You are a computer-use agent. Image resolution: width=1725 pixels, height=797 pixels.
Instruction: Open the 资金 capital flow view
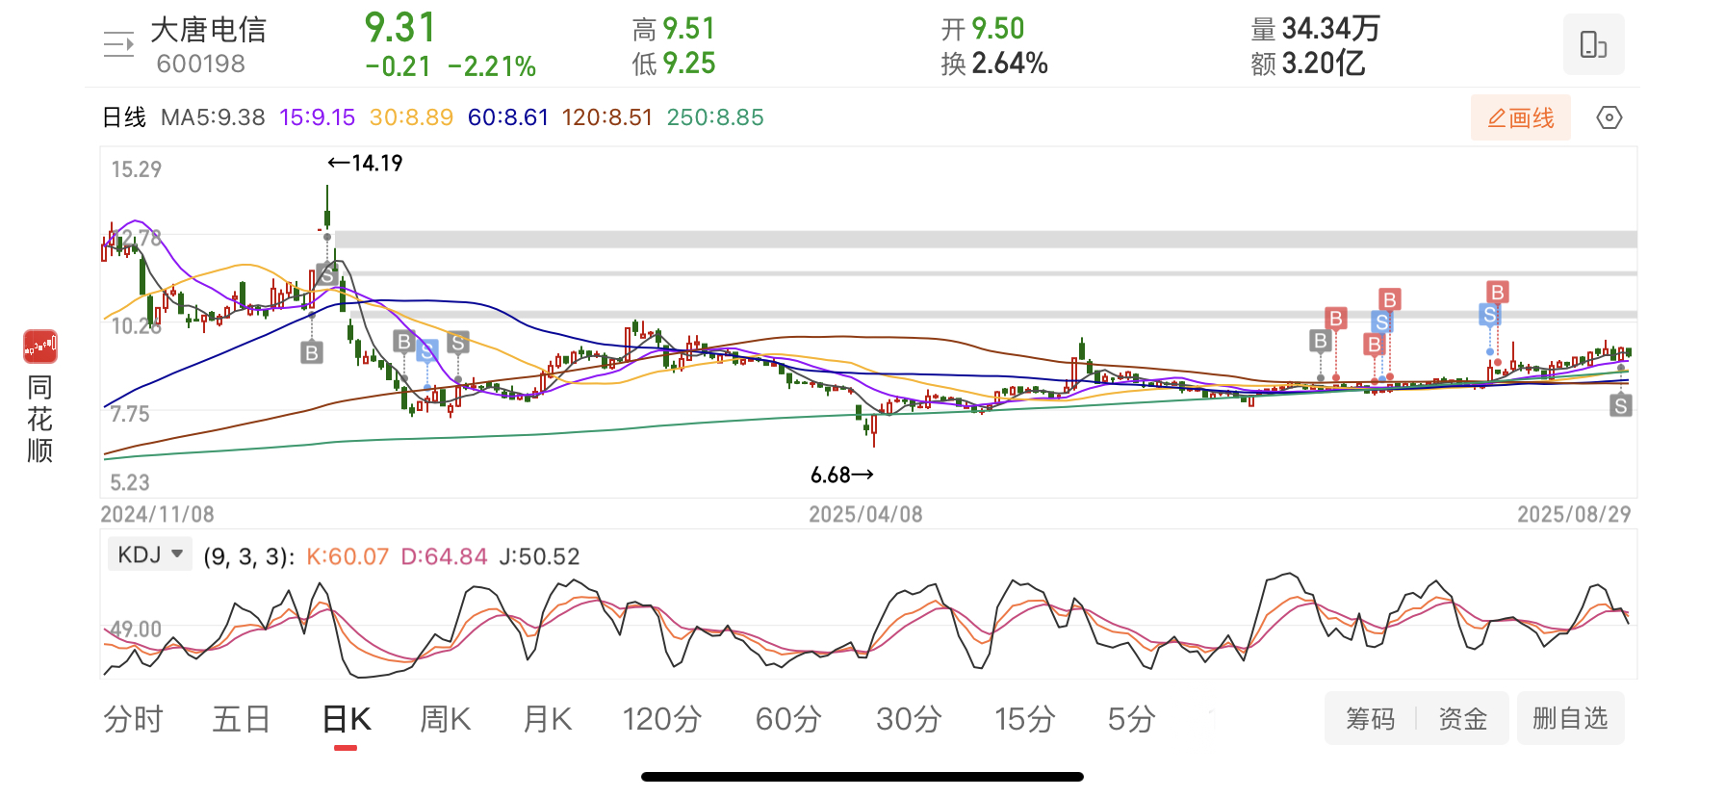(1462, 718)
